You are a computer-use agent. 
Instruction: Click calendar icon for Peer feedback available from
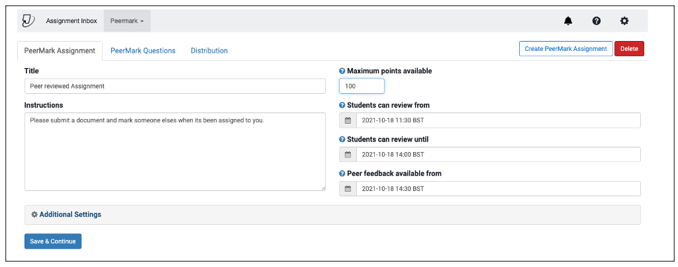(348, 189)
